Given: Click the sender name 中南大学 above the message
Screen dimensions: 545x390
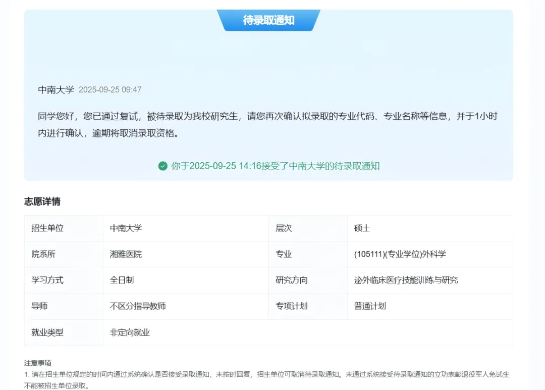Looking at the screenshot, I should pyautogui.click(x=56, y=90).
